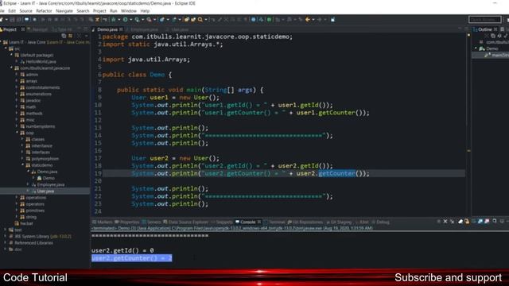The width and height of the screenshot is (509, 286).
Task: Click the yellow marker on the editor overview ruler
Action: click(x=468, y=150)
